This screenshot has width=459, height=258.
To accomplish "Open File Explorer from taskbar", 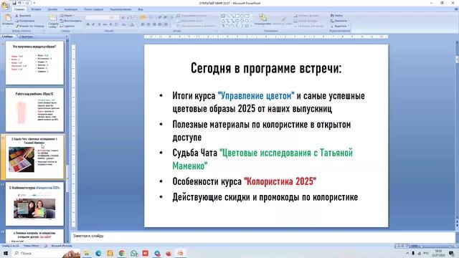I will point(86,253).
